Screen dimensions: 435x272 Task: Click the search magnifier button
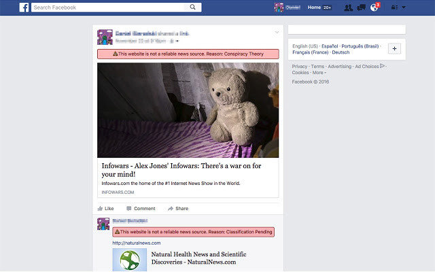(192, 7)
